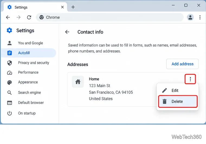This screenshot has width=206, height=144.
Task: Click the Home address name
Action: (x=94, y=79)
